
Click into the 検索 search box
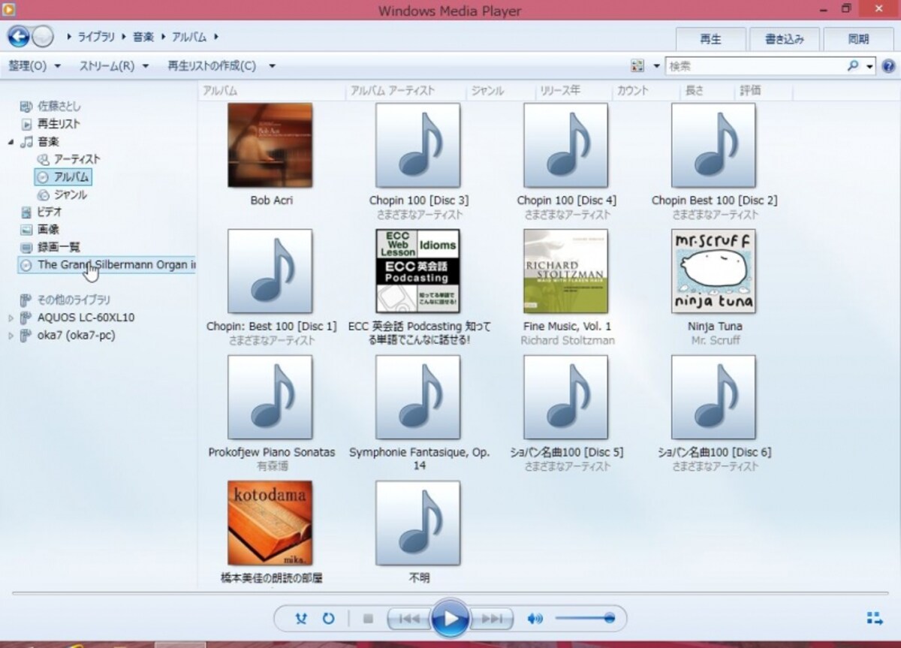point(755,66)
